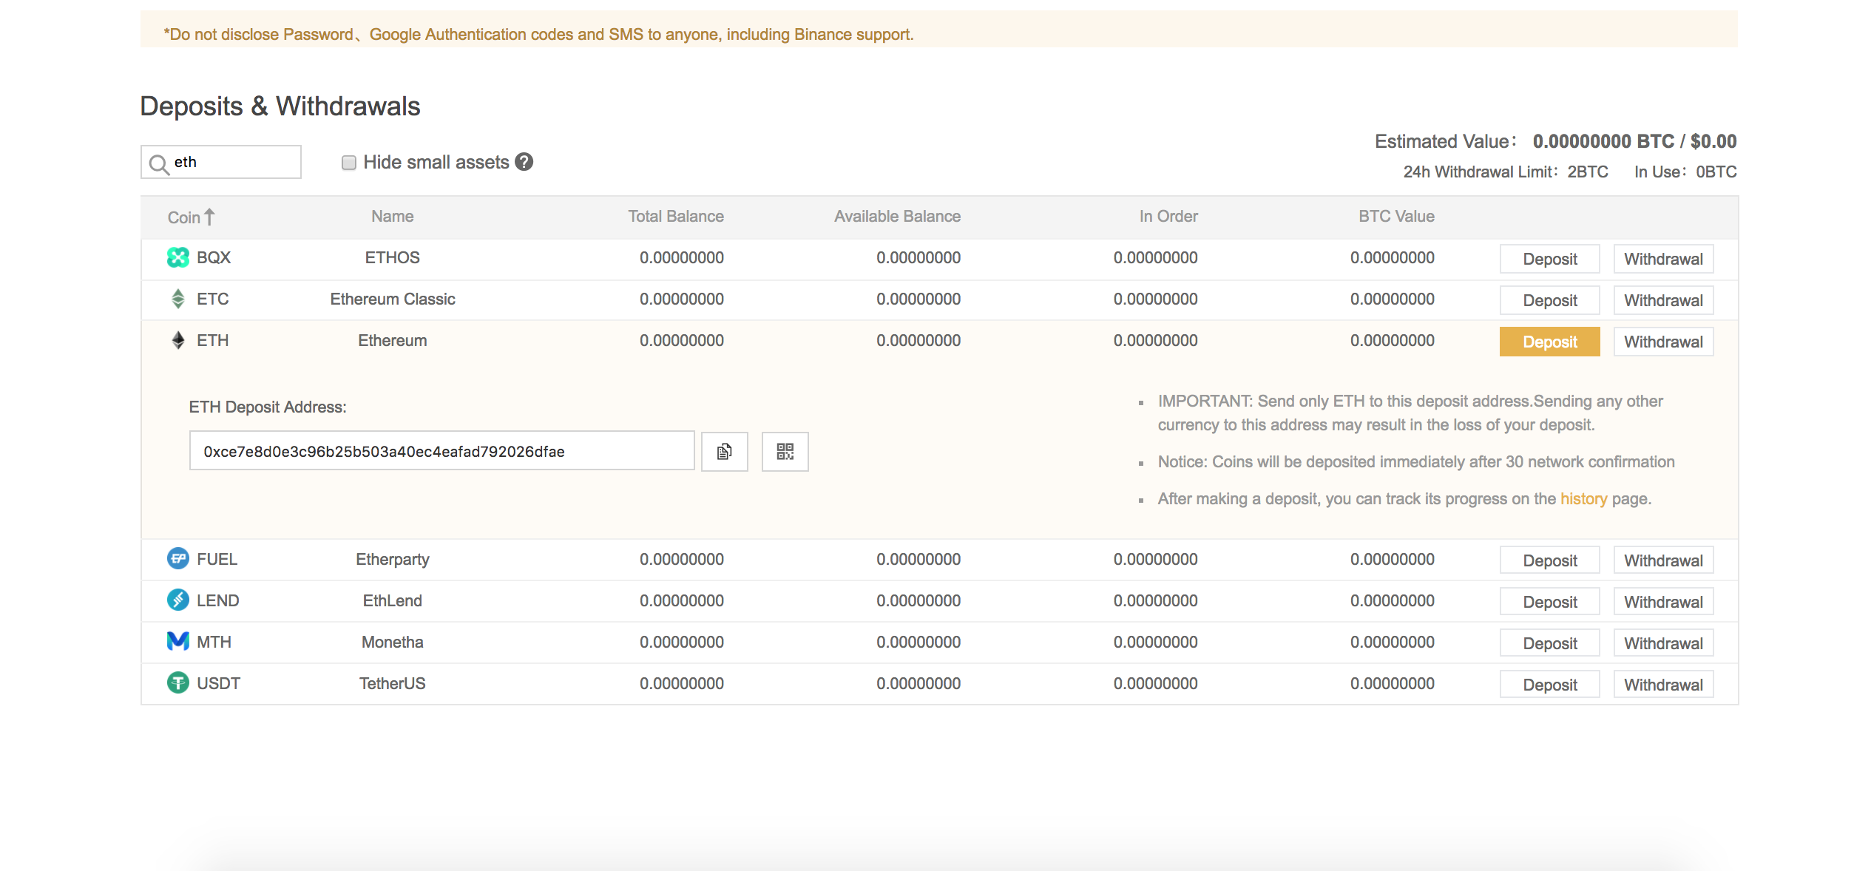Open ETH Withdrawal

pos(1664,342)
